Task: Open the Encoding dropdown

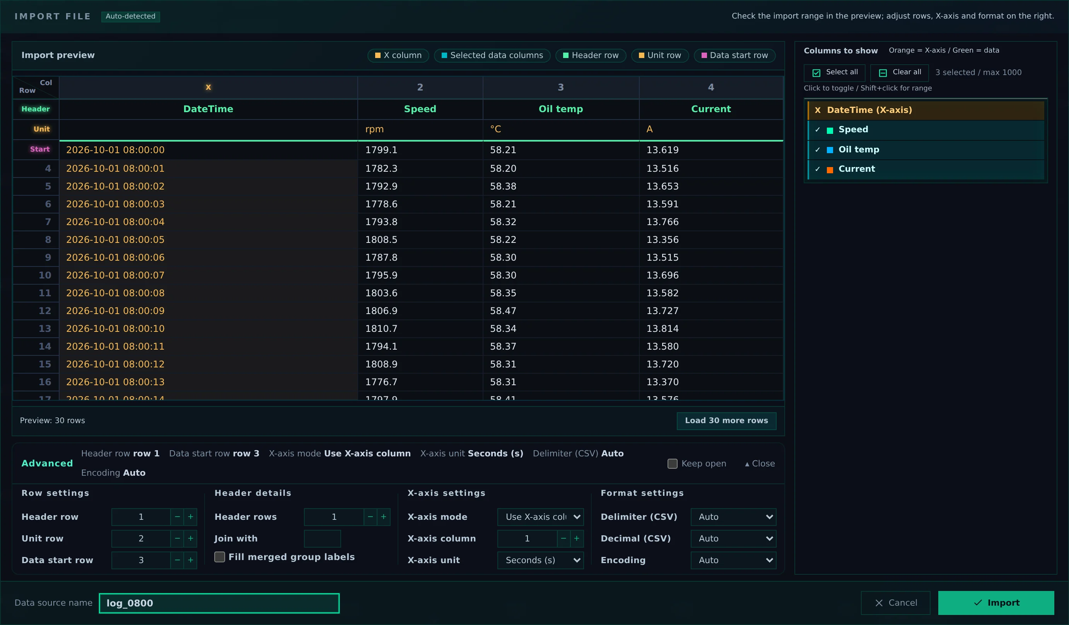Action: pyautogui.click(x=733, y=560)
